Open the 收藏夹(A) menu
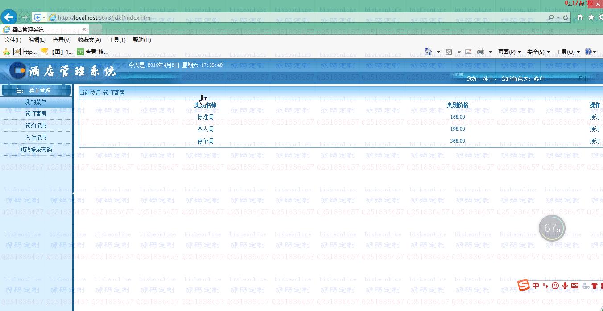Screen dimensions: 603x311 point(90,40)
